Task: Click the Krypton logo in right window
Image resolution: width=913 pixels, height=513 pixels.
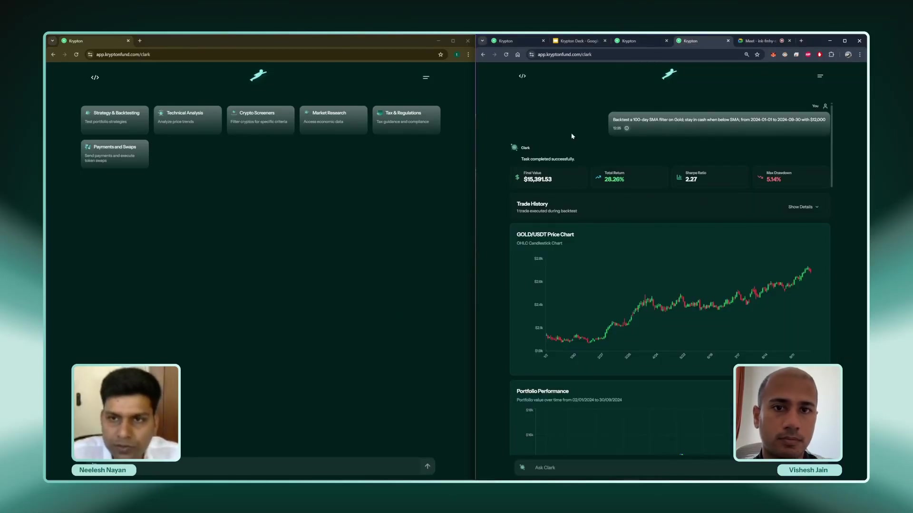Action: pos(669,74)
